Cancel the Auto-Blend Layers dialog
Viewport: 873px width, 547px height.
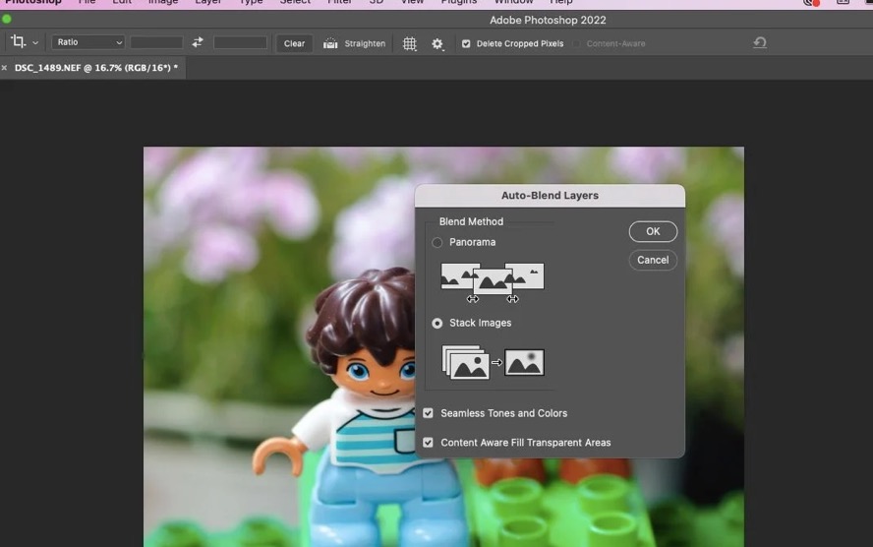click(653, 260)
